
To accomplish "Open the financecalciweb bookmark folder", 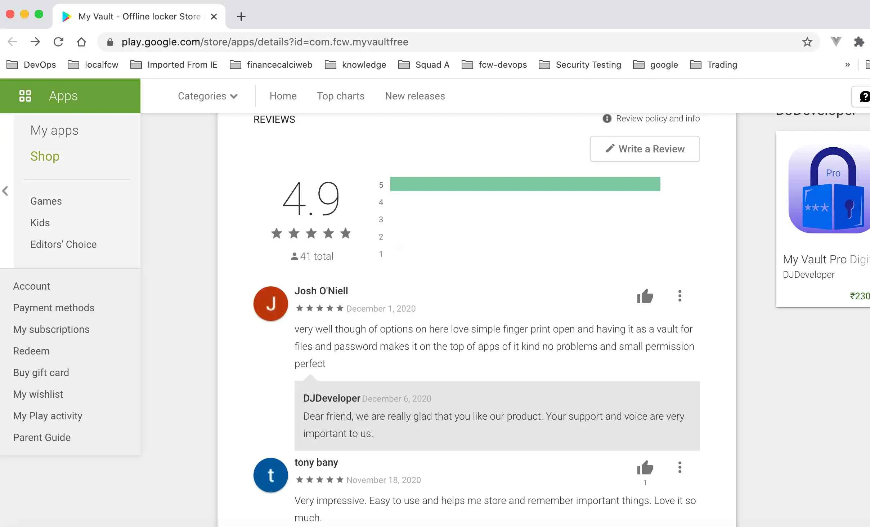I will click(x=271, y=65).
